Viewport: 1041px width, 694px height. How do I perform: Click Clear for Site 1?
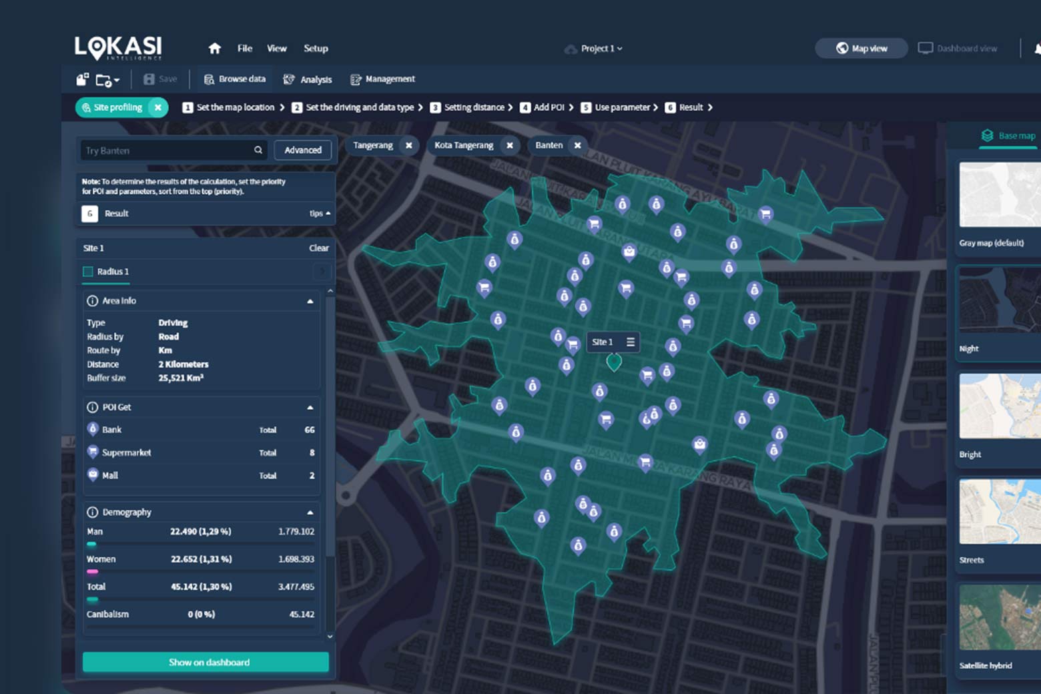pos(319,248)
